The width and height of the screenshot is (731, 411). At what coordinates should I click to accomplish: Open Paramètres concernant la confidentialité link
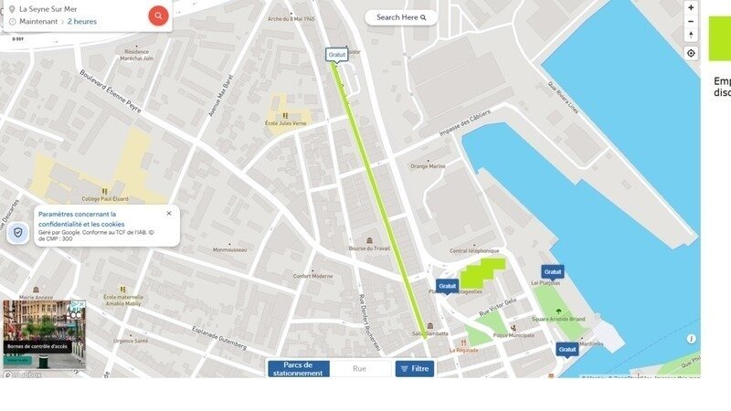[x=81, y=219]
